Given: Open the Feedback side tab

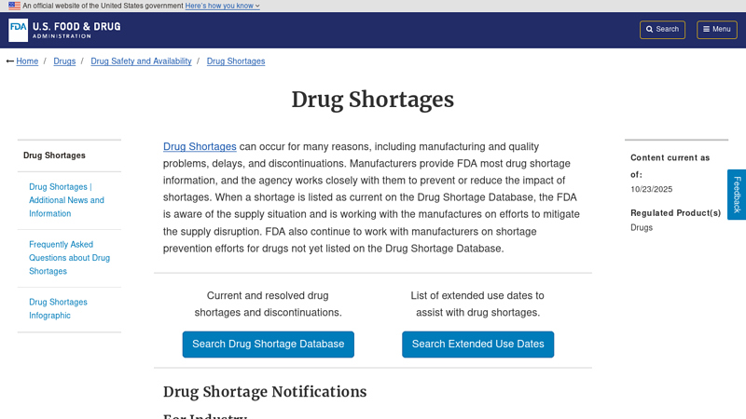Looking at the screenshot, I should click(737, 195).
